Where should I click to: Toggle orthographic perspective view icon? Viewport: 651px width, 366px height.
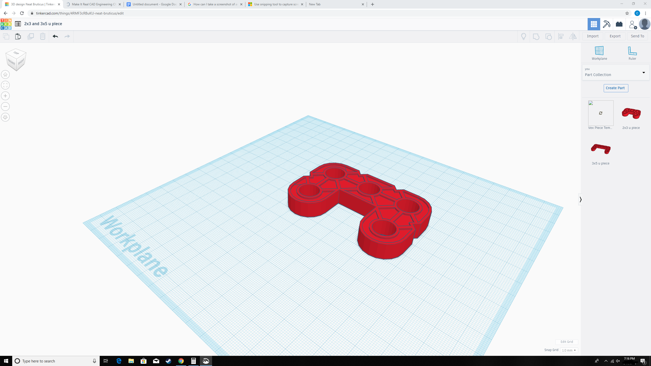click(x=5, y=117)
